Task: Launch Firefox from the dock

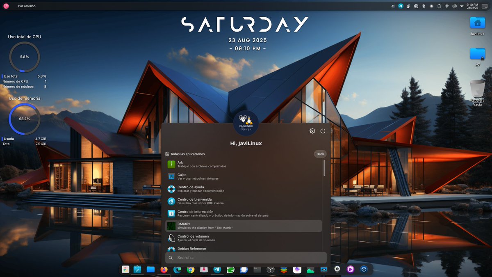Action: point(164,270)
